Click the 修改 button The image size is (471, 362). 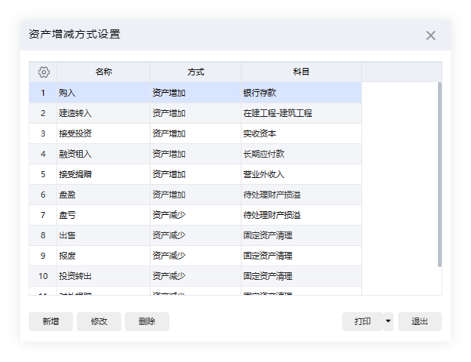[99, 321]
